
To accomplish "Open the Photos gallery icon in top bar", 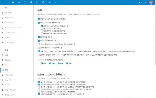I will 25,2.
